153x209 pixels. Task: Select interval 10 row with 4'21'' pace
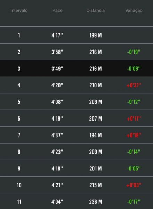tap(76, 185)
